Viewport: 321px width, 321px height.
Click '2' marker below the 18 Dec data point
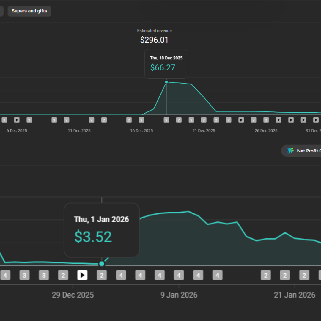[x=166, y=120]
